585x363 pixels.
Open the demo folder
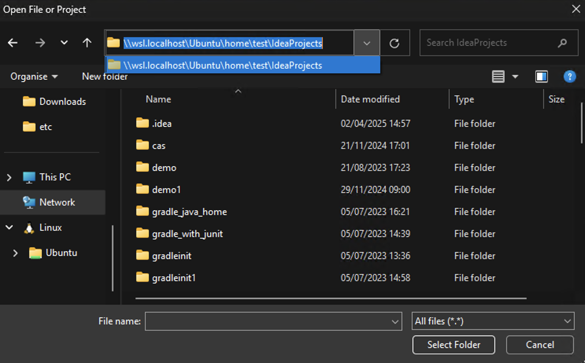point(164,167)
